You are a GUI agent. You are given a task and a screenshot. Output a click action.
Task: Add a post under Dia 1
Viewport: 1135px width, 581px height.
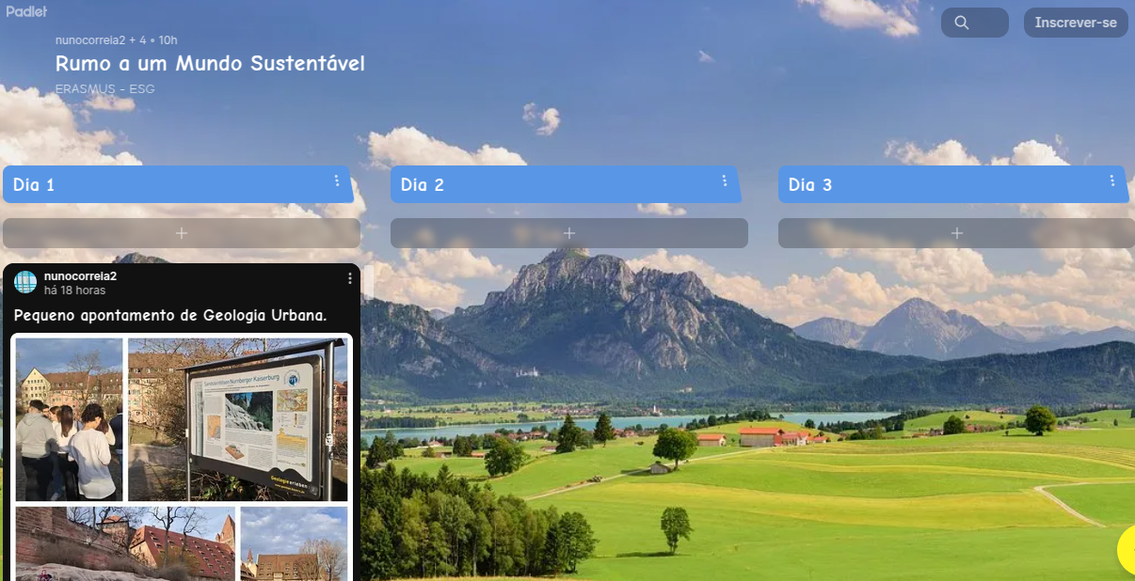click(182, 233)
